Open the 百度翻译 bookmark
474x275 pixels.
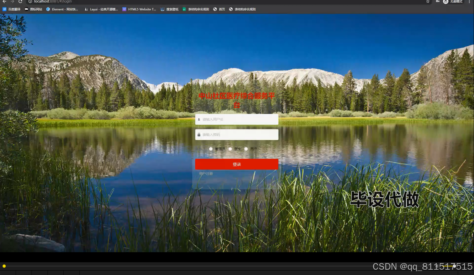click(x=12, y=9)
